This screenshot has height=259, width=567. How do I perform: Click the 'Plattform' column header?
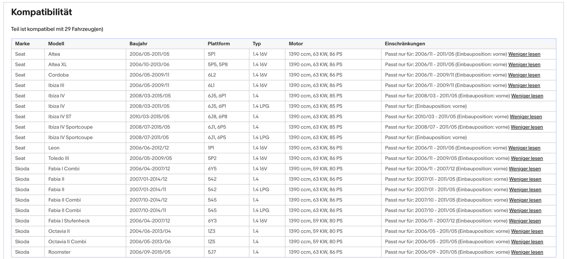point(219,44)
